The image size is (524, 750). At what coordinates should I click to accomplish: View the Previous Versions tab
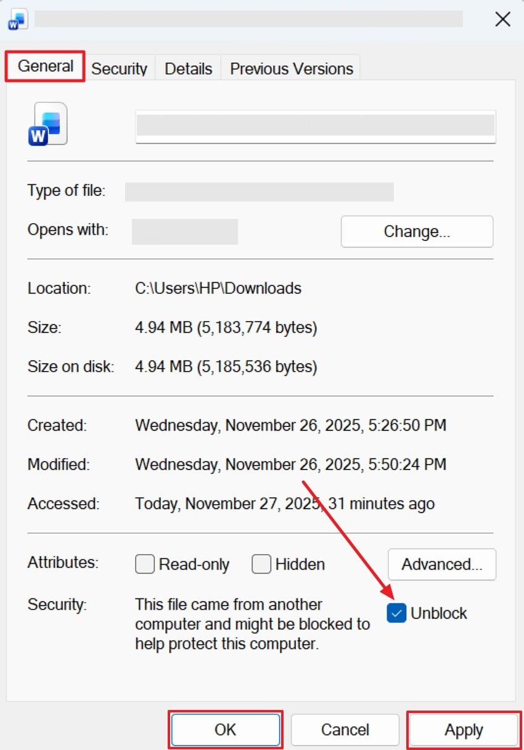[290, 69]
